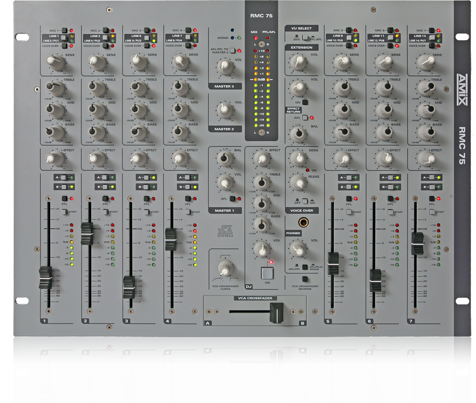
Task: Click the PHONES headphone jack socket
Action: 303,222
